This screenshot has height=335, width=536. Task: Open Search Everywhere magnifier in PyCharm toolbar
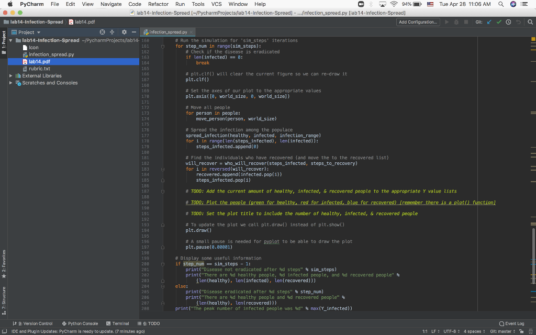[x=530, y=22]
